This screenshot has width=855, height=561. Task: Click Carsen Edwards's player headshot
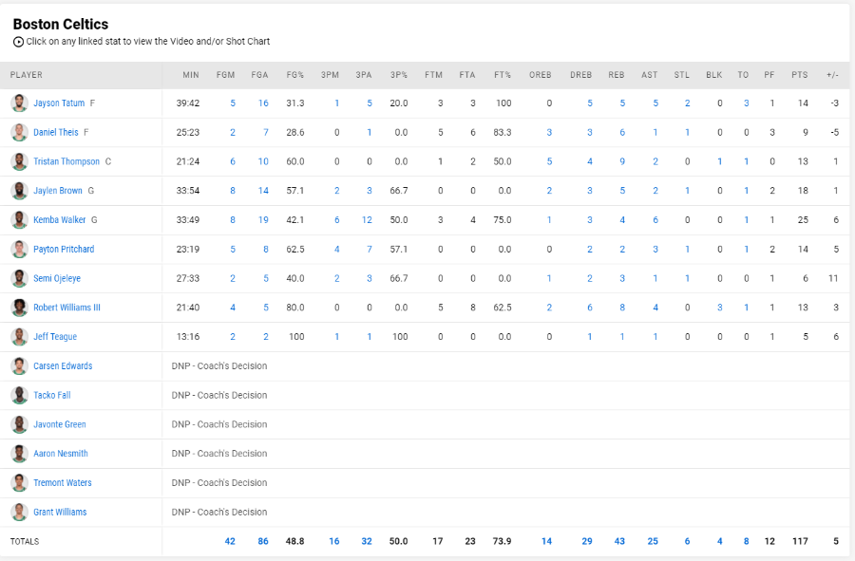pos(19,366)
